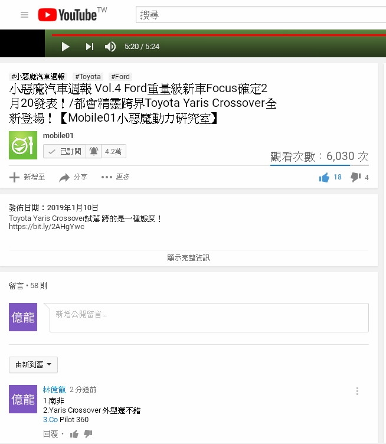The width and height of the screenshot is (386, 444).
Task: Click the 2 分鐘前 comment timestamp
Action: pyautogui.click(x=83, y=390)
